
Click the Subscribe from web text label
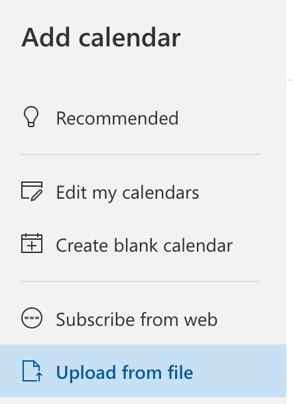pos(137,319)
